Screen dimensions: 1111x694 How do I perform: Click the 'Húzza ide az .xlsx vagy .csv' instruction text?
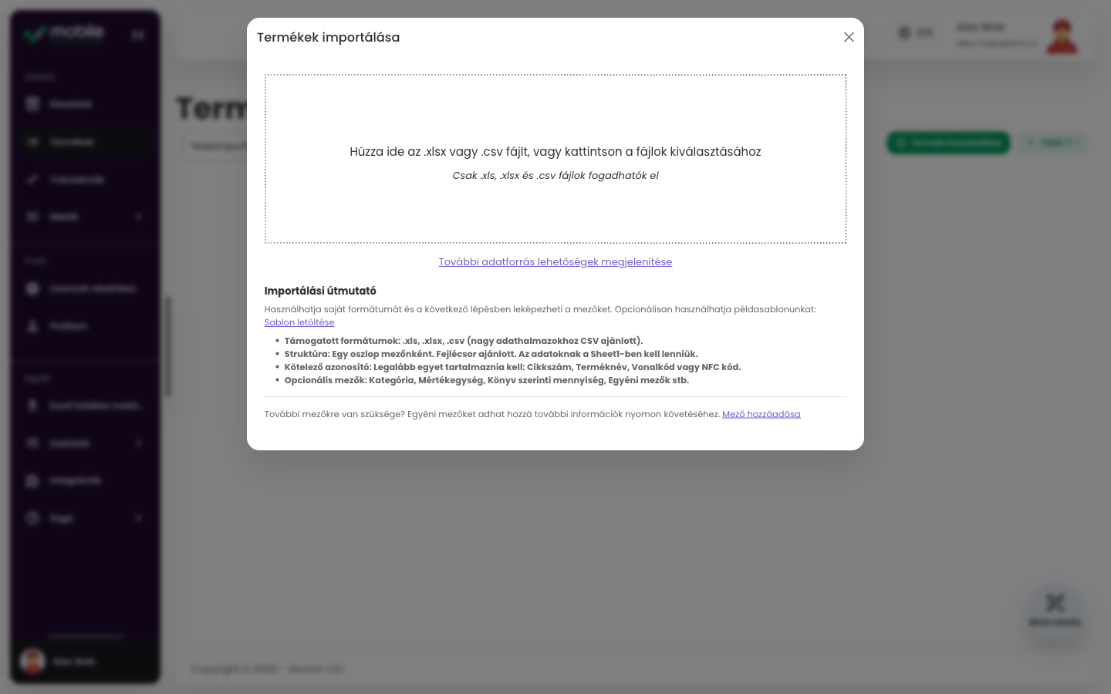point(555,152)
